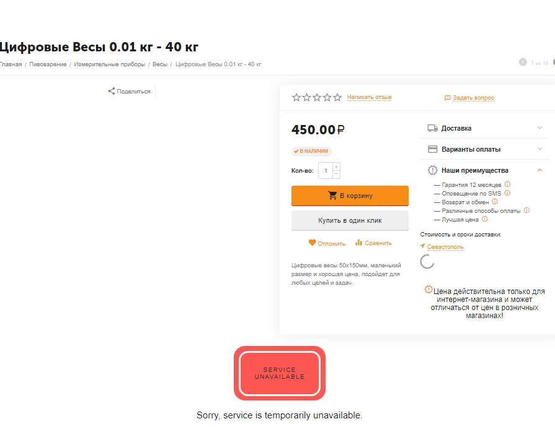The height and width of the screenshot is (432, 555).
Task: Click info icon beside Различные способы оплаты
Action: pyautogui.click(x=526, y=210)
